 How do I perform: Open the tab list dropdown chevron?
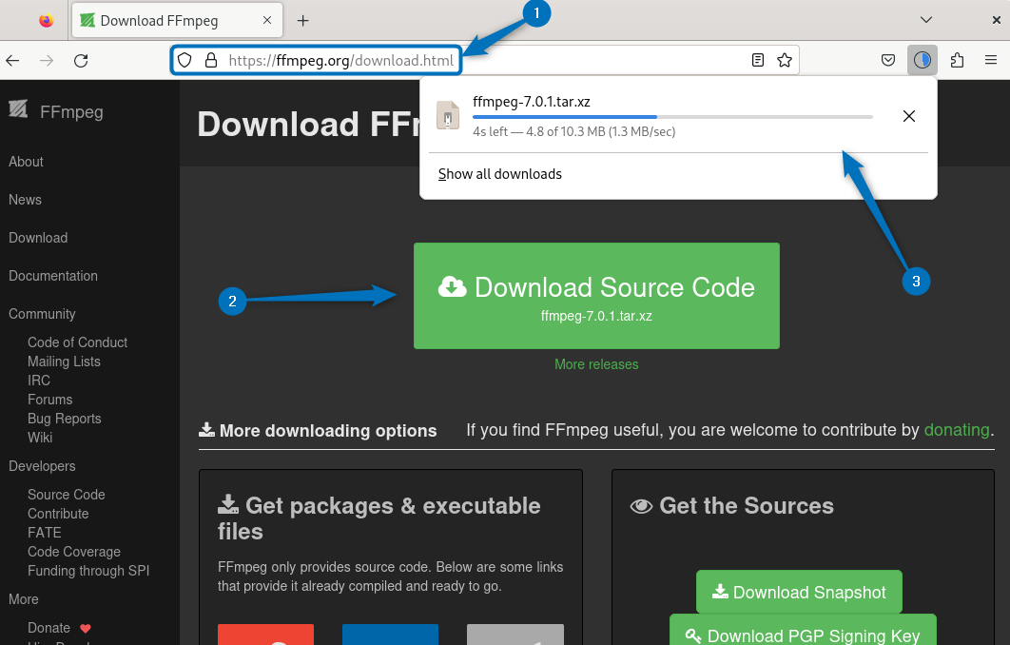[x=926, y=19]
